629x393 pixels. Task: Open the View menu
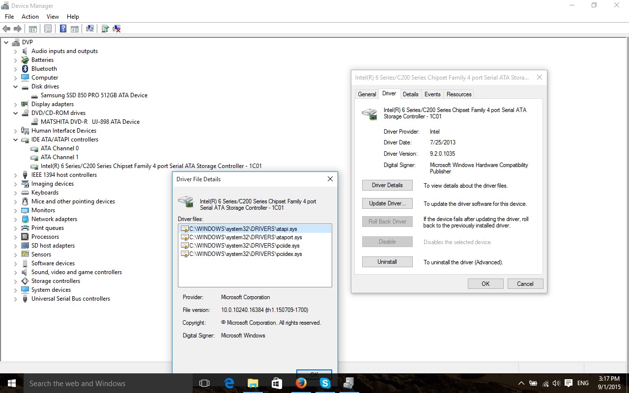[53, 17]
